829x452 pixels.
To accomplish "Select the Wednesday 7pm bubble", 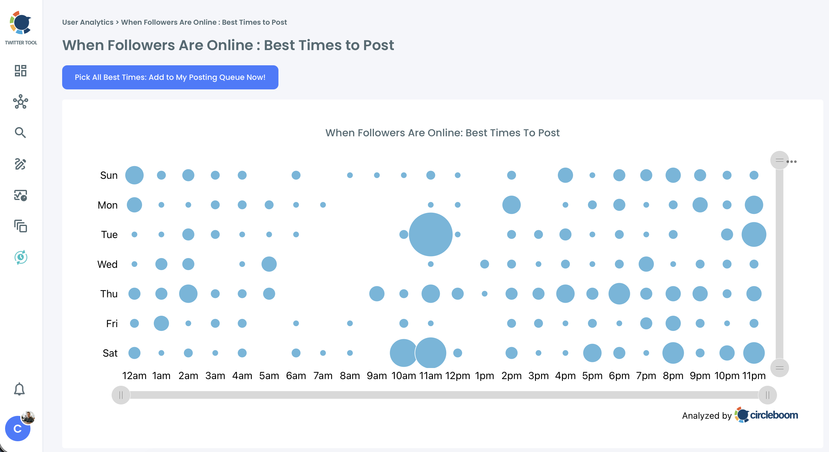I will (x=646, y=264).
